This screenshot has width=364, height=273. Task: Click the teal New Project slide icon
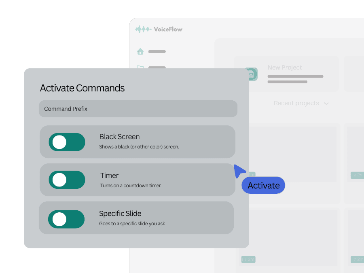coord(251,74)
